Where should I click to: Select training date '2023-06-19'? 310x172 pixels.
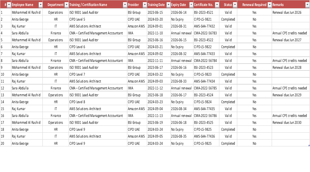click(x=159, y=123)
